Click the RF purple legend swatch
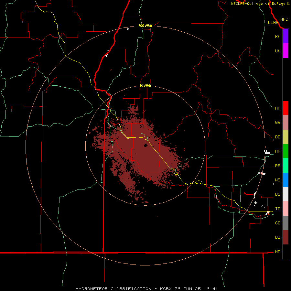Viewport: 291px width, 291px height. [x=286, y=36]
